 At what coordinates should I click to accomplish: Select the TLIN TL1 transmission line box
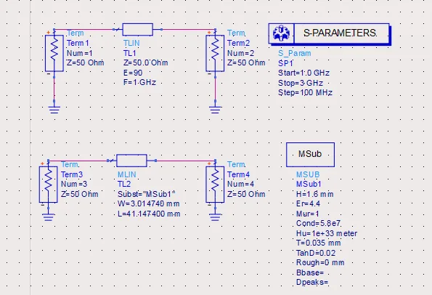click(137, 30)
